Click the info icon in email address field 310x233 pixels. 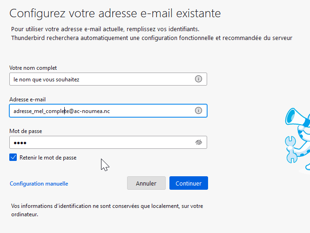(198, 111)
